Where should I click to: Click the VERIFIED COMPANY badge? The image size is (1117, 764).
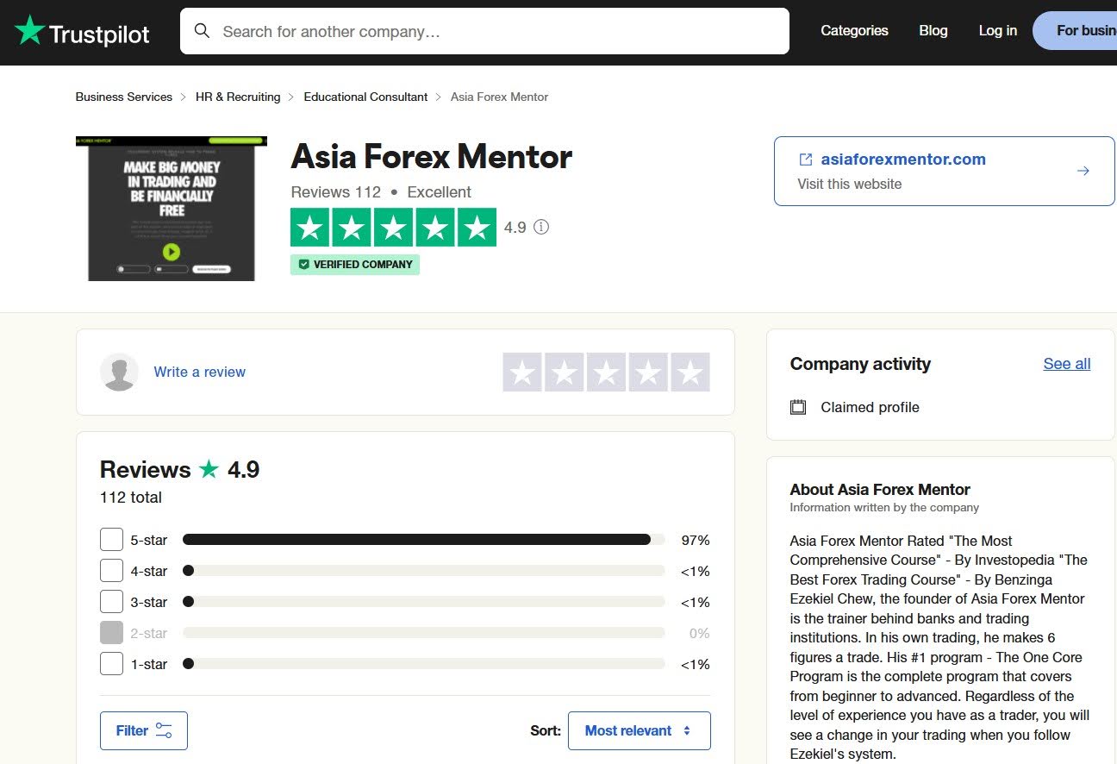355,265
